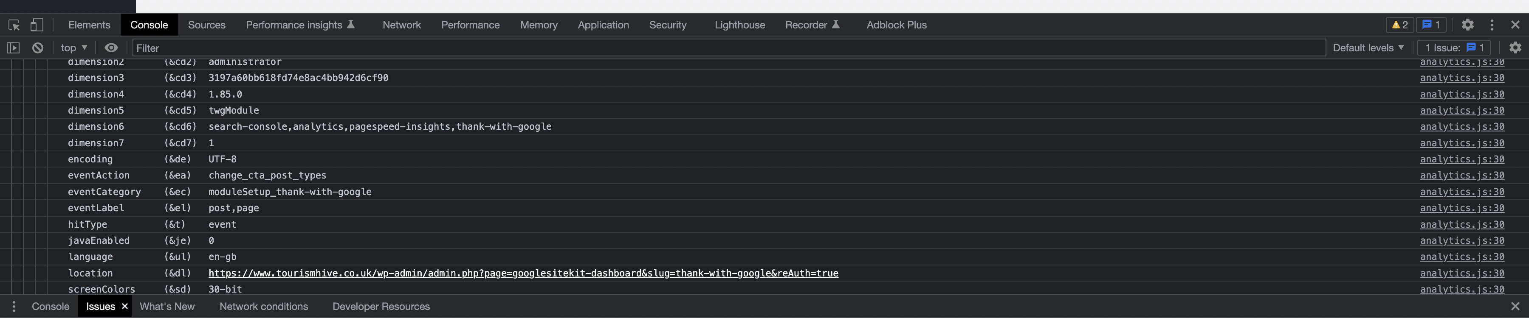Open the Lighthouse tab

coord(739,25)
